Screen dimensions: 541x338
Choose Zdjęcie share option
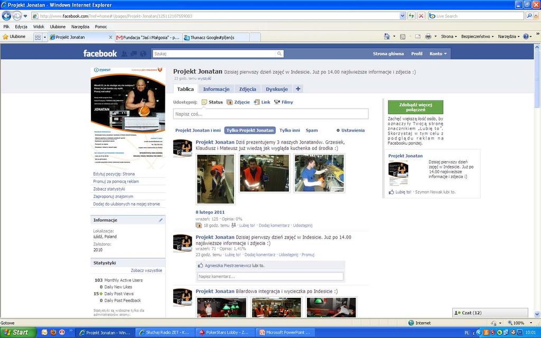(238, 102)
